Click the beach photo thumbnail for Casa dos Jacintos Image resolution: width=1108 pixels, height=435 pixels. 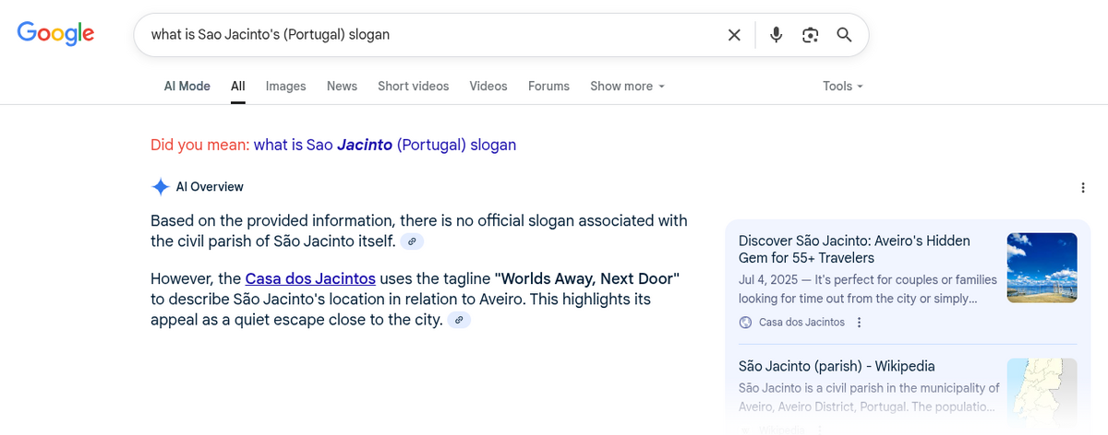pyautogui.click(x=1042, y=268)
